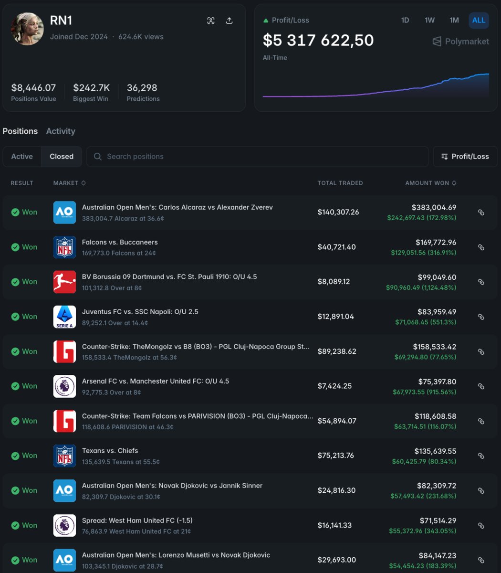The height and width of the screenshot is (573, 501).
Task: Click the share/upload icon in profile card
Action: pos(229,21)
